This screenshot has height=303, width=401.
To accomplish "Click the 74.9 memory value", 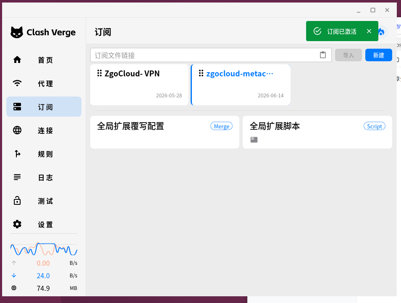I will click(x=43, y=288).
